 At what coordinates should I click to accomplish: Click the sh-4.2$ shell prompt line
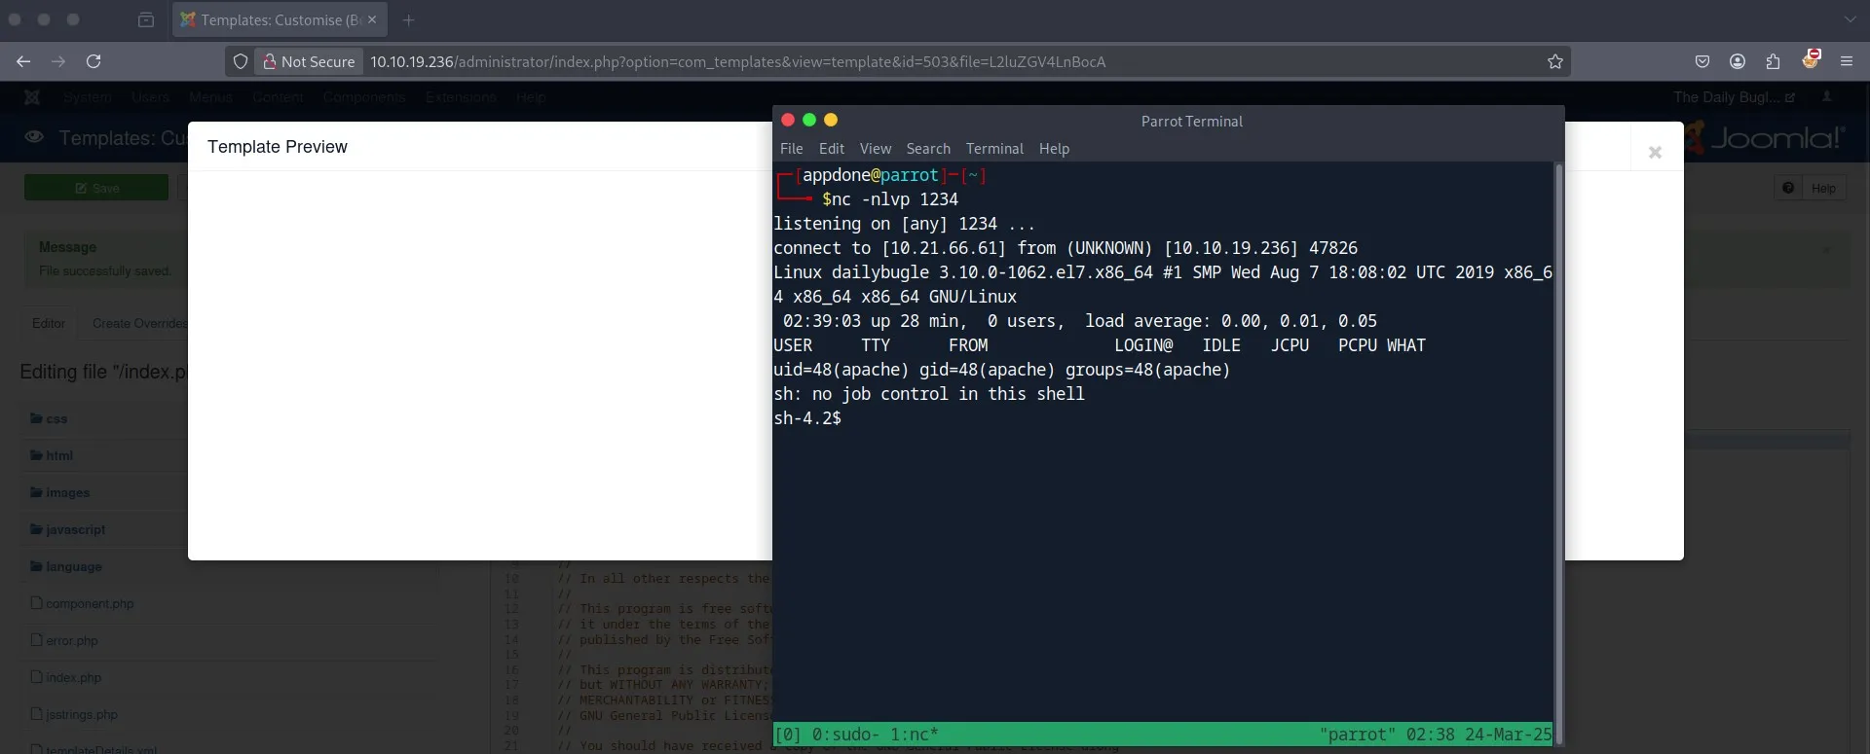pos(807,418)
